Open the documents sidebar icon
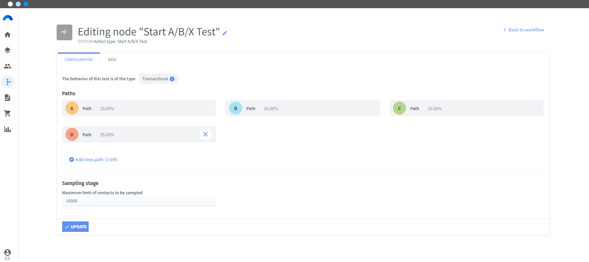 click(8, 98)
